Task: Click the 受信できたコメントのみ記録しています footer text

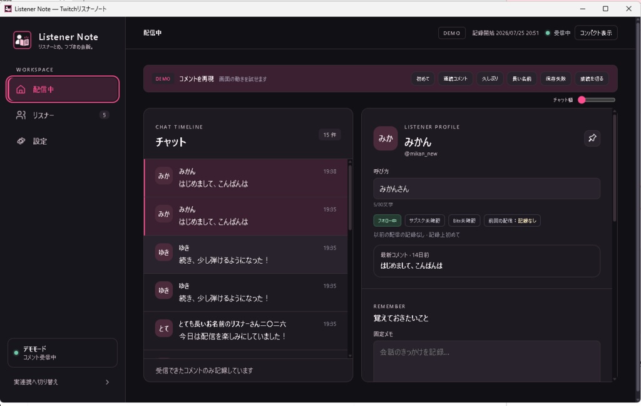Action: click(204, 370)
